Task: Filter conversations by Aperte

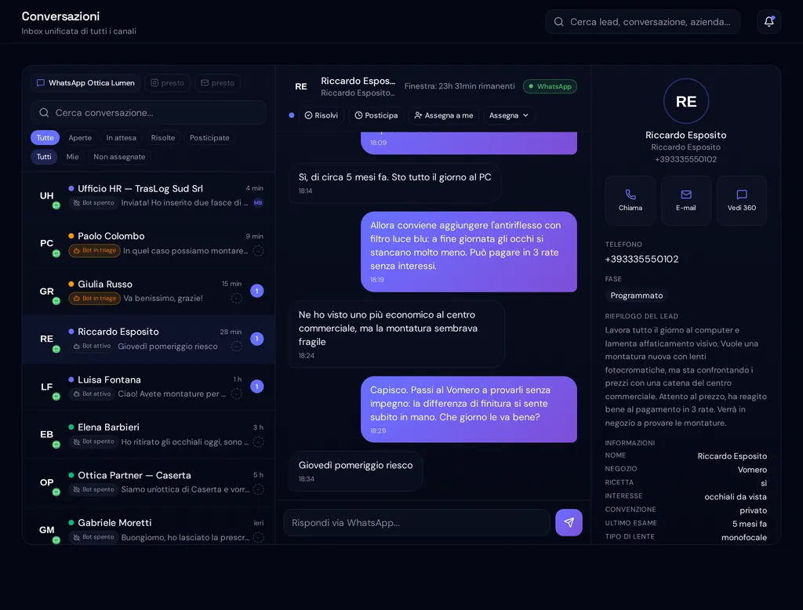Action: coord(80,138)
